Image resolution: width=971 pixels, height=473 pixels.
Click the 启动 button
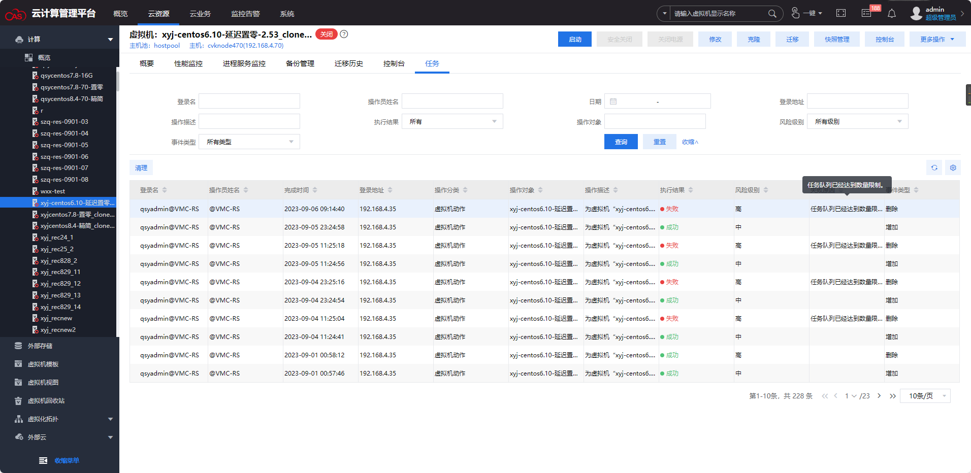(x=574, y=40)
